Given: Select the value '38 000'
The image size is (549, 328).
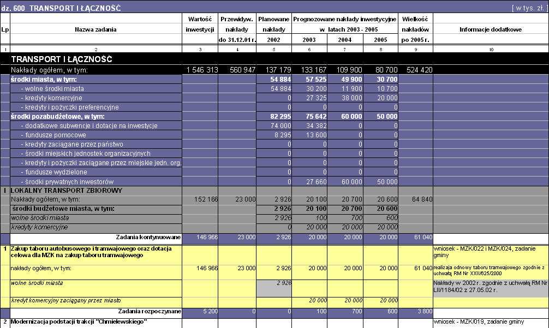Looking at the screenshot, I should (352, 98).
